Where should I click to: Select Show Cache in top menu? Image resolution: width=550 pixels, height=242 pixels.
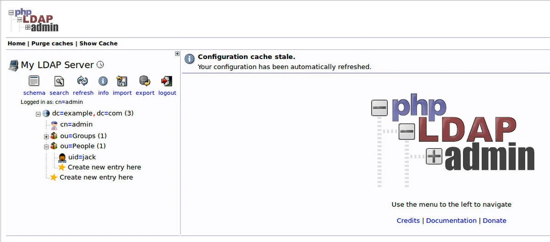pos(99,43)
